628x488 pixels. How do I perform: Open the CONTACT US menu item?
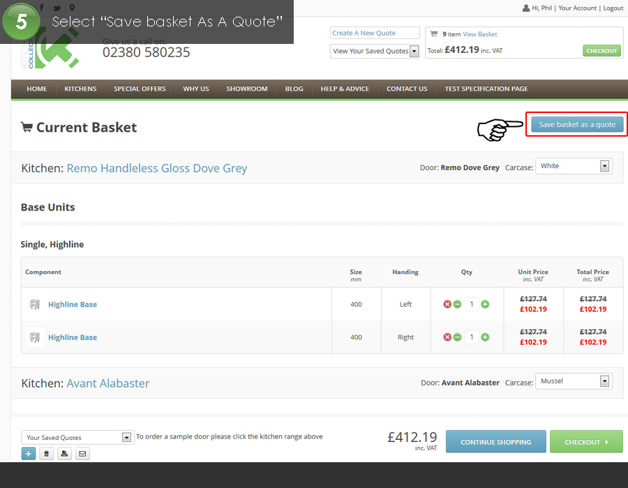407,89
